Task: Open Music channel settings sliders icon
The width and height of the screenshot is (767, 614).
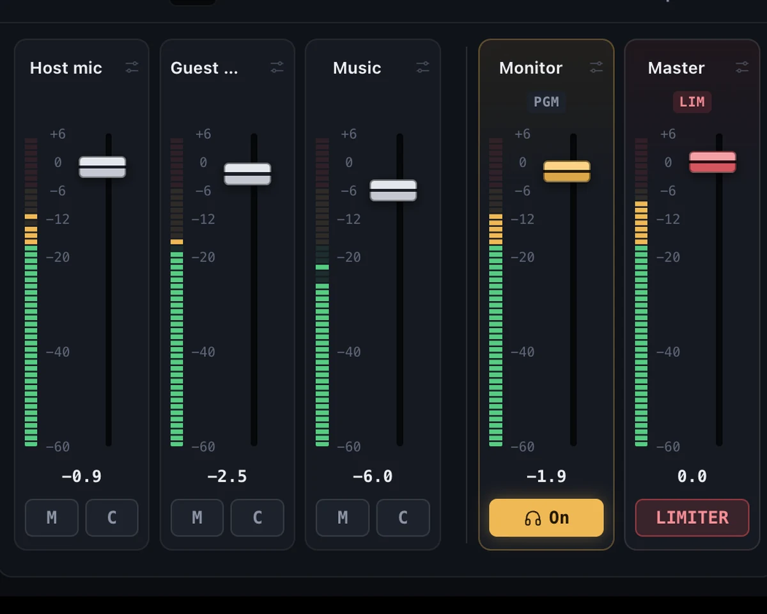Action: 422,67
